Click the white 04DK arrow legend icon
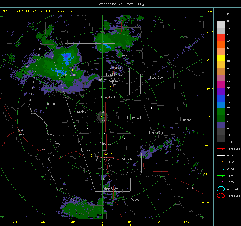 (x=221, y=156)
